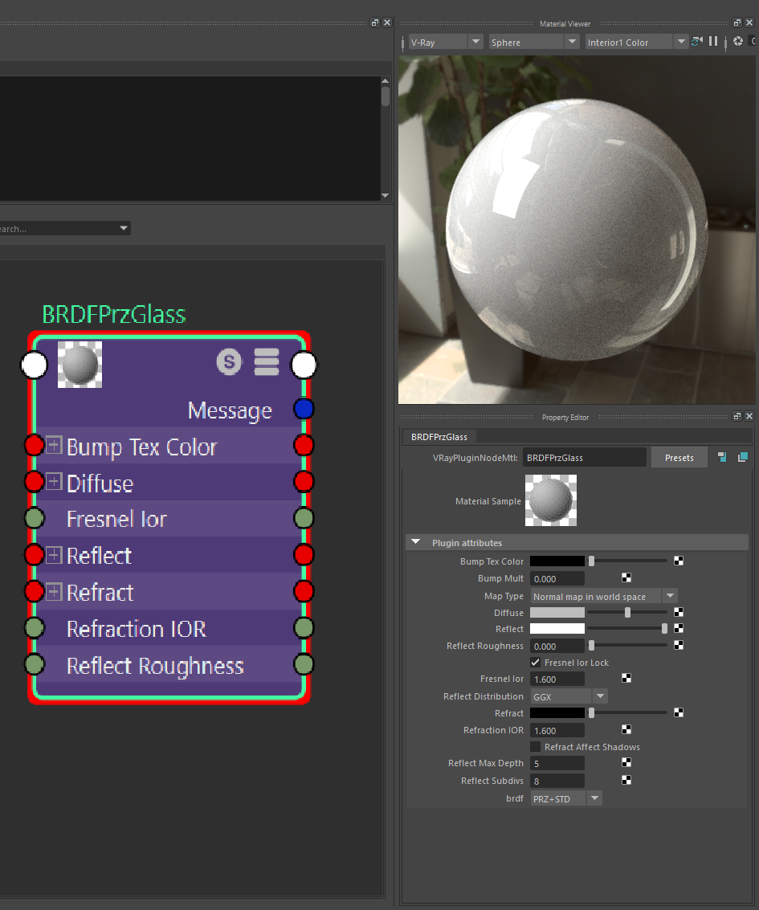Image resolution: width=759 pixels, height=910 pixels.
Task: Click the grey-and-teal squares icon next to Presets
Action: coord(722,457)
